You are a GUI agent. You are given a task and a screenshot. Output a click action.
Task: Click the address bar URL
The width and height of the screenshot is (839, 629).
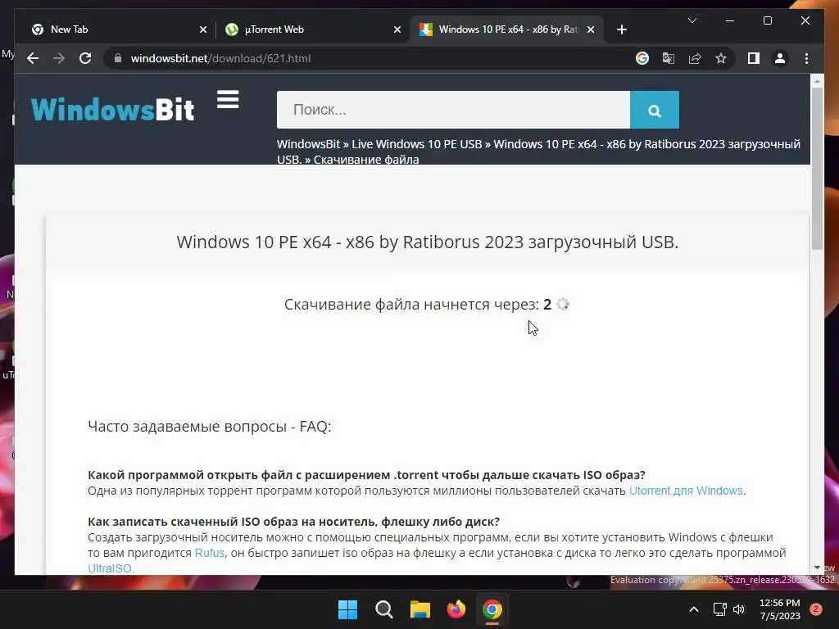coord(220,58)
